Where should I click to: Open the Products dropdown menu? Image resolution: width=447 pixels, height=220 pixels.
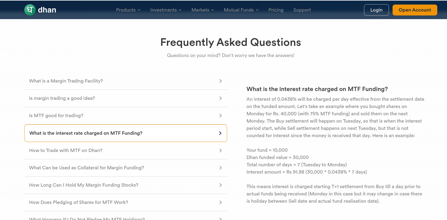pos(128,10)
